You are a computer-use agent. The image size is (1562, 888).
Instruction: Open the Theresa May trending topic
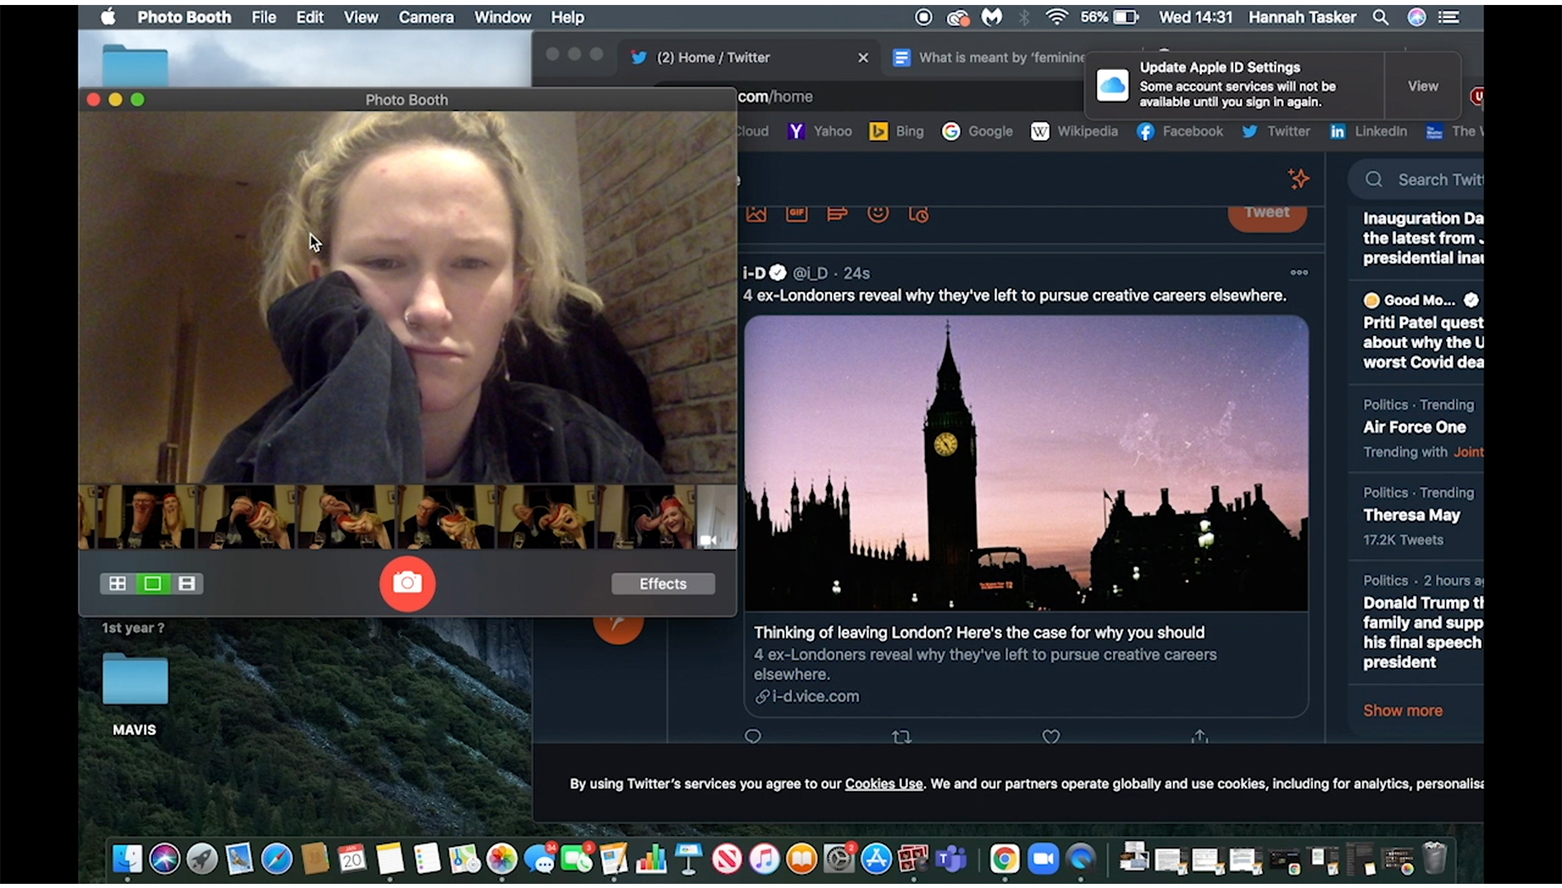[x=1412, y=515]
